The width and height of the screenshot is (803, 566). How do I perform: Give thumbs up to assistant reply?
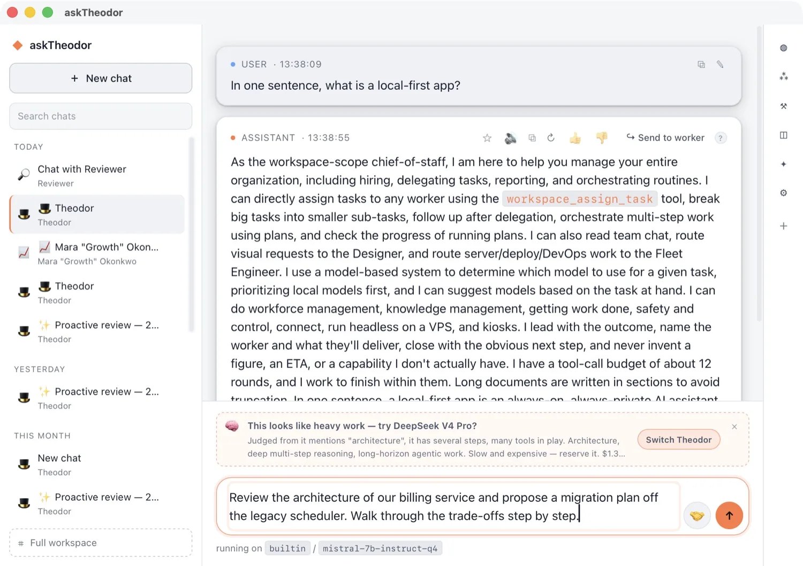coord(575,138)
